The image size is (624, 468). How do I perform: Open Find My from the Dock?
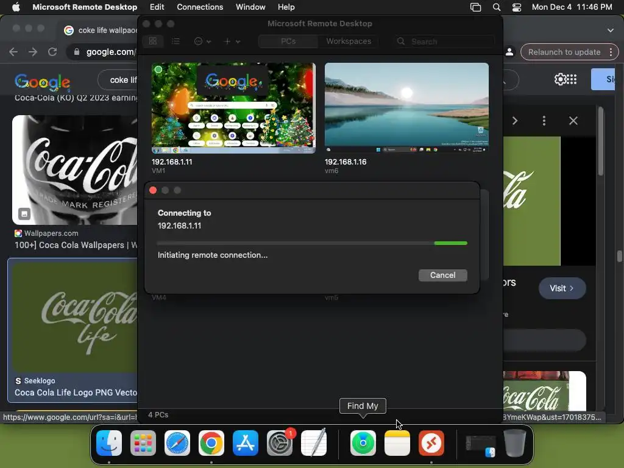click(x=363, y=443)
